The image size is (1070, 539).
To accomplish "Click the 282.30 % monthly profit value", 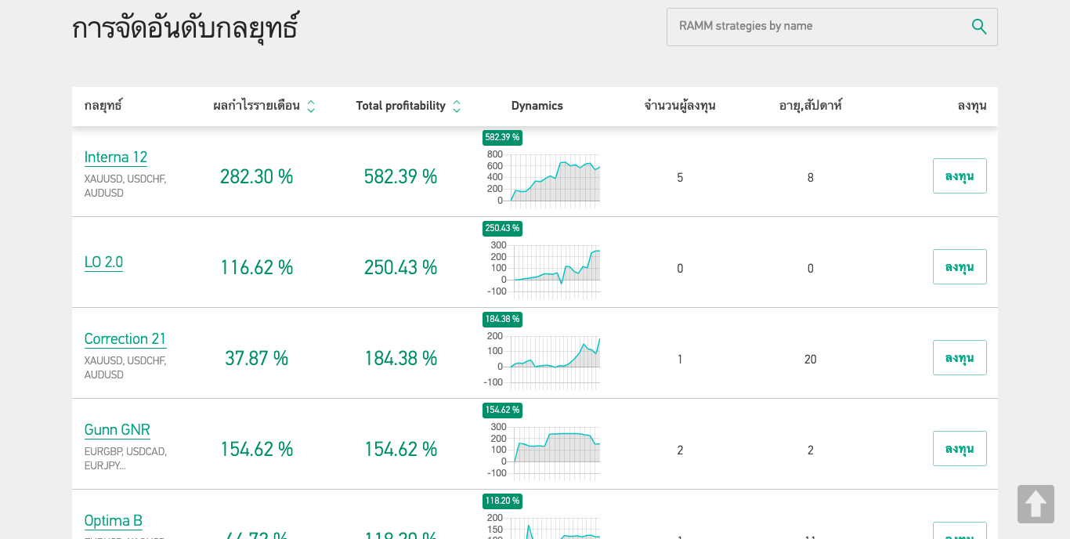I will coord(256,177).
